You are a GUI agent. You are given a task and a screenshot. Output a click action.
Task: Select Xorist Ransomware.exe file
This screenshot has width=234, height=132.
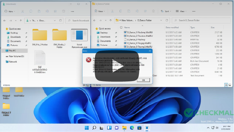[79, 39]
